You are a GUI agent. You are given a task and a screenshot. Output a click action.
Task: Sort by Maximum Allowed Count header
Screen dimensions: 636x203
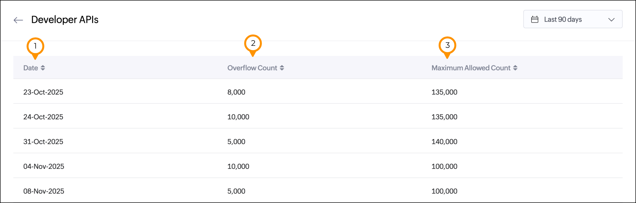coord(471,68)
